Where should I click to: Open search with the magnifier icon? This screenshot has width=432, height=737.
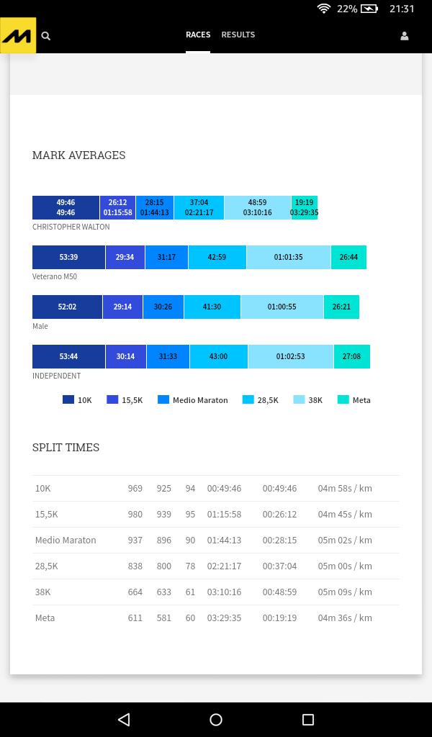[x=46, y=36]
